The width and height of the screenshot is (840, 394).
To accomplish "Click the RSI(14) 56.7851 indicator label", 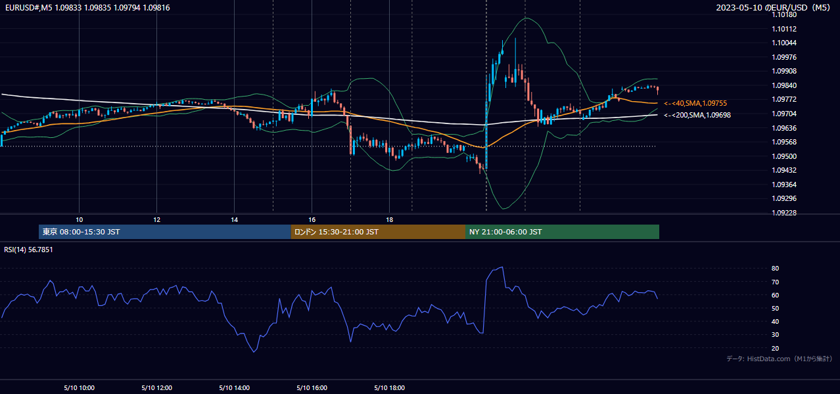I will 28,250.
